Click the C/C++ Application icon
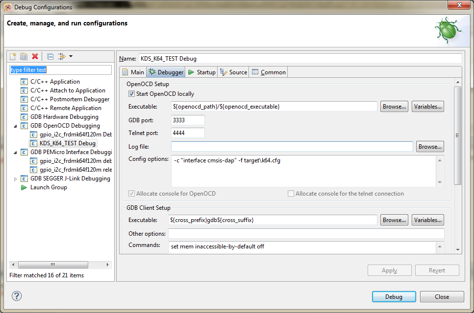Image resolution: width=474 pixels, height=313 pixels. click(24, 82)
